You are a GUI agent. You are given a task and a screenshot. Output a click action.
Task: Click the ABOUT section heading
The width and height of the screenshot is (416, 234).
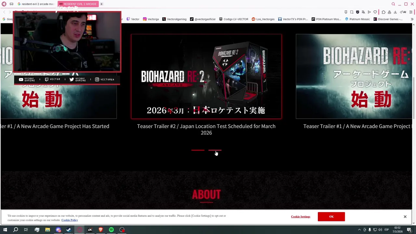(x=206, y=194)
